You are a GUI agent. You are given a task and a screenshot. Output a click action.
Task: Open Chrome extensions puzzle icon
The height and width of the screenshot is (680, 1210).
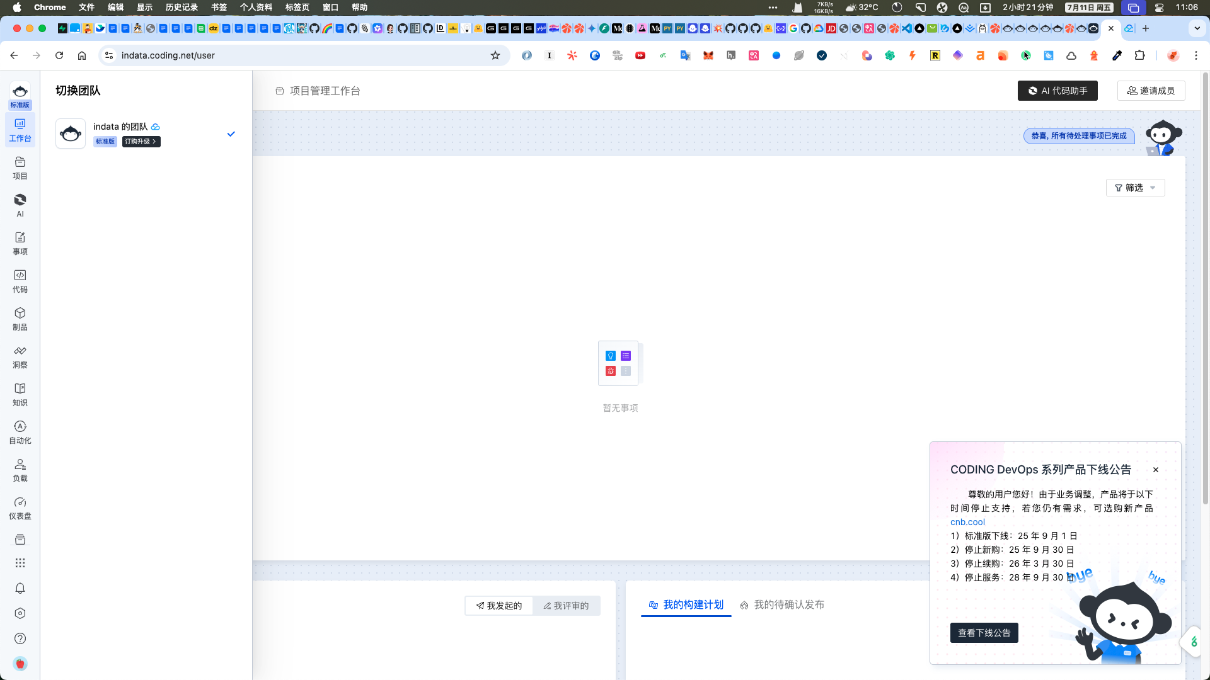pyautogui.click(x=1139, y=55)
